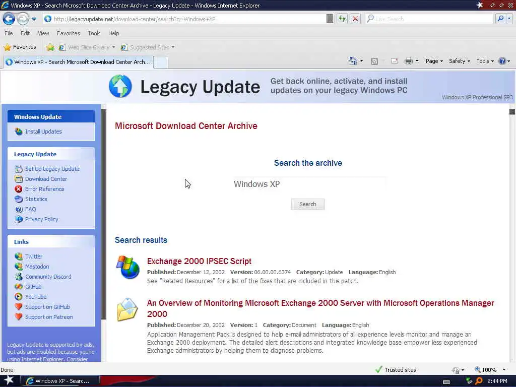
Task: Click the Windows globe icon for Exchange IPSEC
Action: tap(127, 267)
